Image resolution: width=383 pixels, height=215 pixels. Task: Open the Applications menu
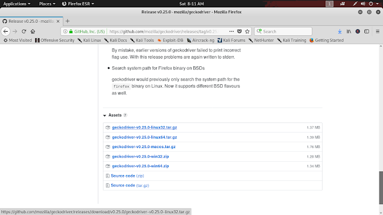(x=17, y=4)
